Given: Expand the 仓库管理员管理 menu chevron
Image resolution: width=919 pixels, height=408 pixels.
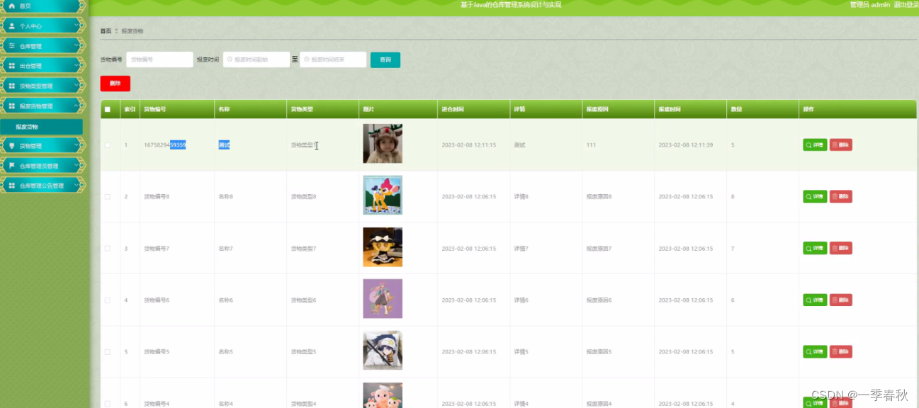Looking at the screenshot, I should [78, 165].
